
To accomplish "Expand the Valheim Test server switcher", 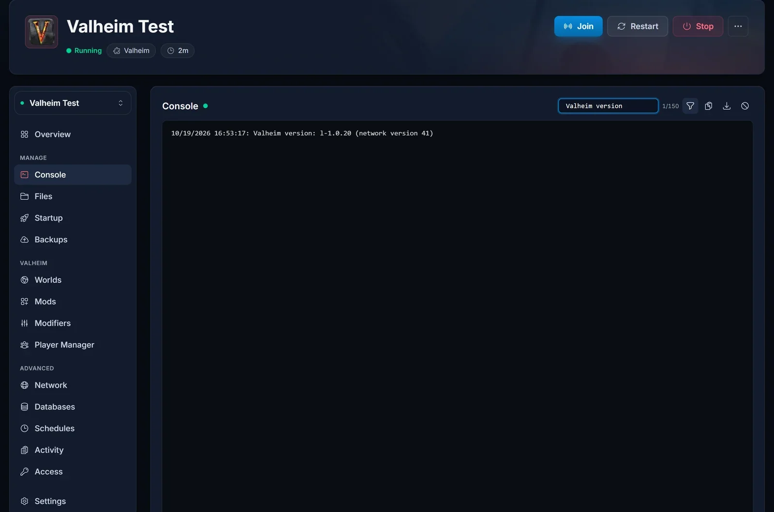I will [x=73, y=103].
